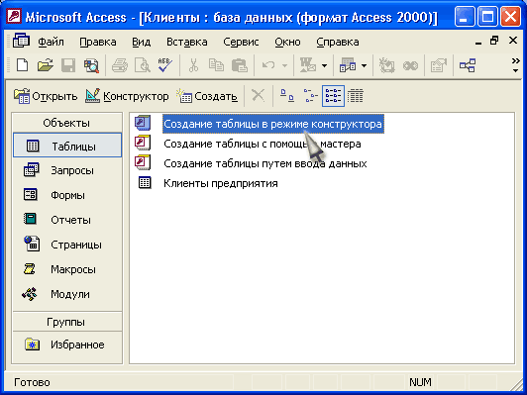Click the Analyze toolbar icon

(348, 64)
